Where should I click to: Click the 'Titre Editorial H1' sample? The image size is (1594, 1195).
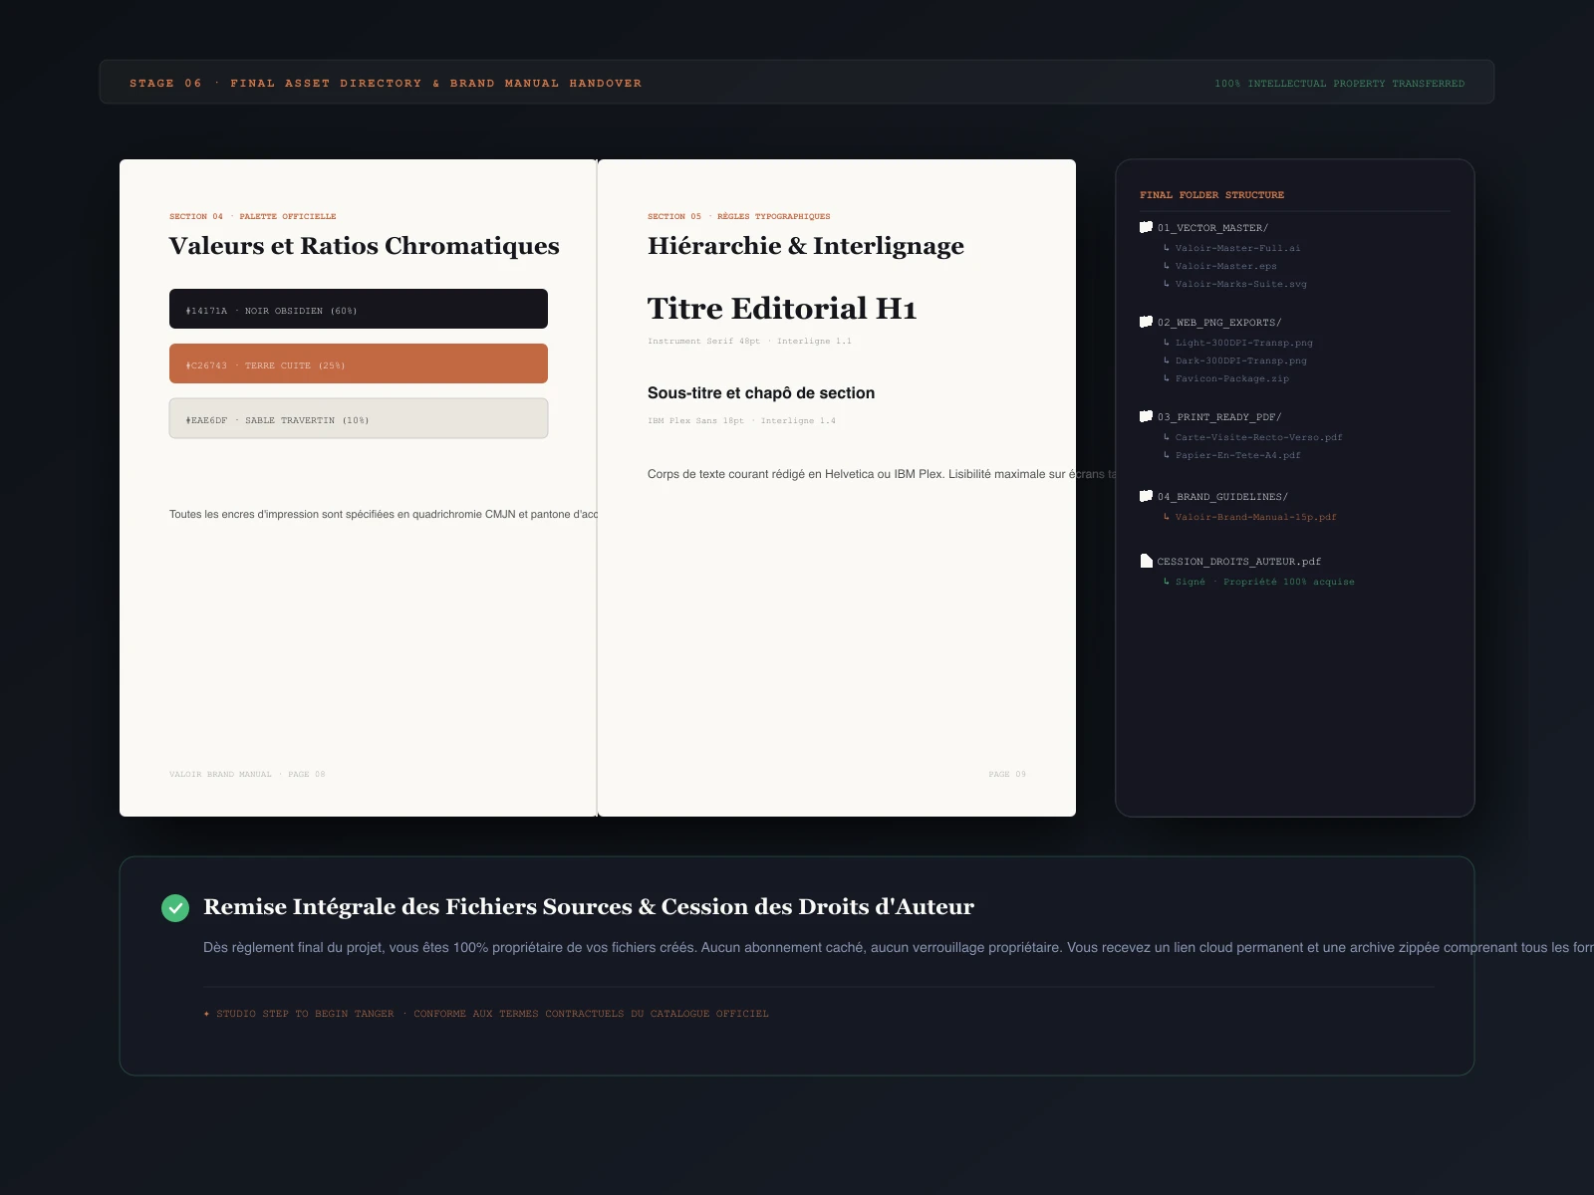tap(781, 309)
